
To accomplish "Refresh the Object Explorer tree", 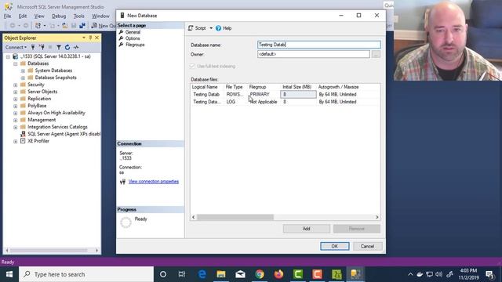I will 67,47.
